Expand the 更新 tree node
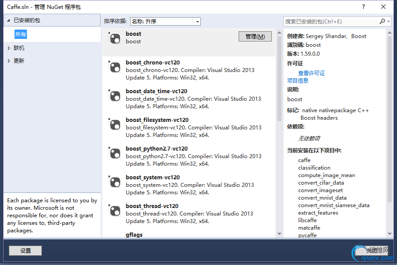Viewport: 397px width, 265px height. 9,61
